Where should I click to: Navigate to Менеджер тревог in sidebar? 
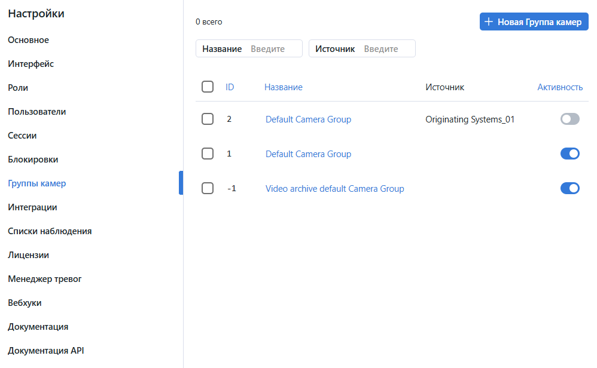[x=44, y=279]
